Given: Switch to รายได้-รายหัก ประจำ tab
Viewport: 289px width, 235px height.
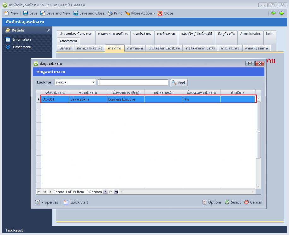Looking at the screenshot, I should (x=200, y=48).
